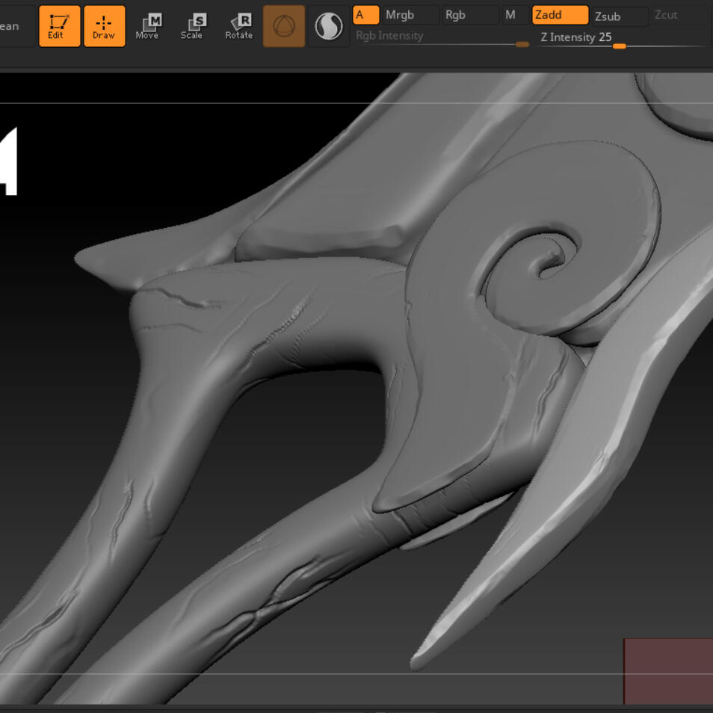Switch to Zsub sculpting mode
Viewport: 713px width, 713px height.
pos(620,16)
